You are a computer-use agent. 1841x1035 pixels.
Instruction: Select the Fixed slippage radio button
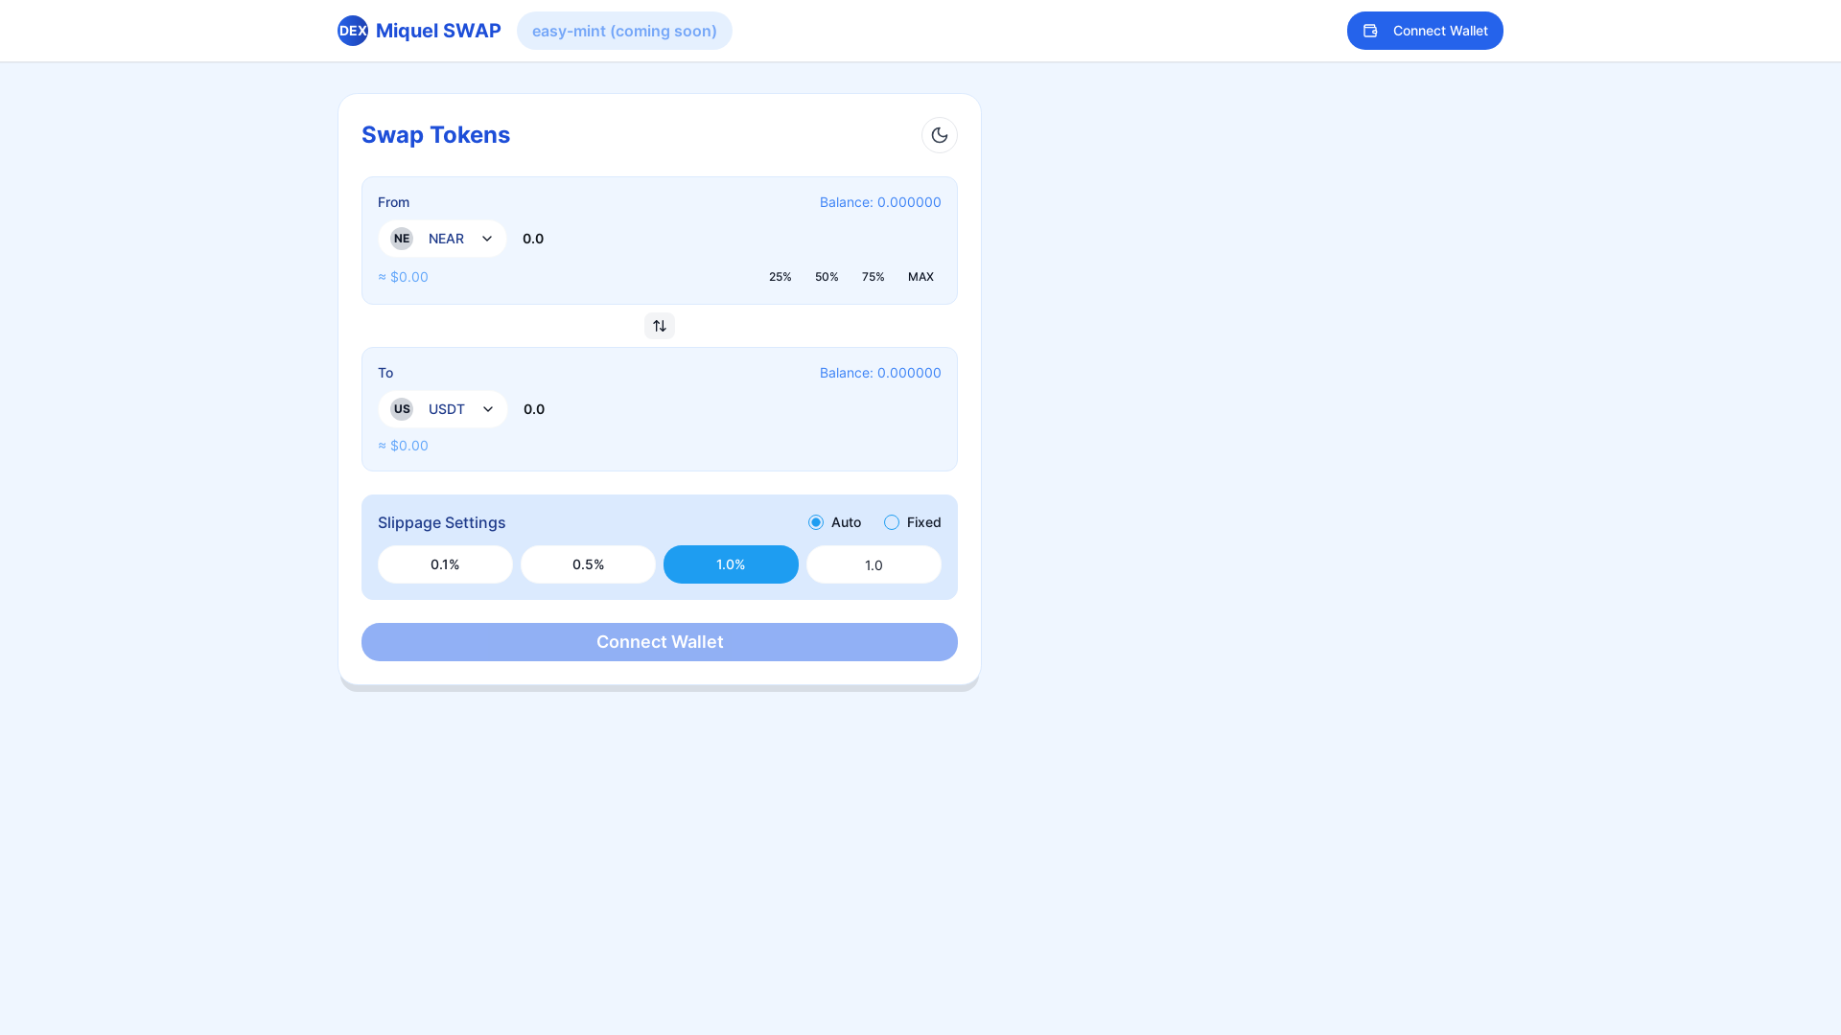(892, 522)
